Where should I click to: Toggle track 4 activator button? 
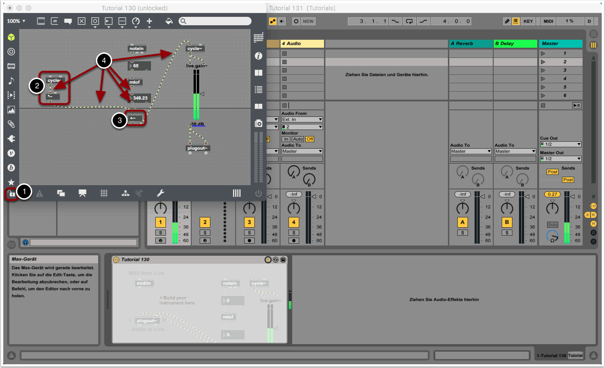pyautogui.click(x=294, y=223)
